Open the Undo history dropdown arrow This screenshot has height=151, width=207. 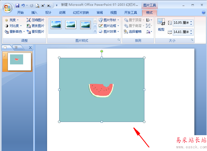click(27, 6)
